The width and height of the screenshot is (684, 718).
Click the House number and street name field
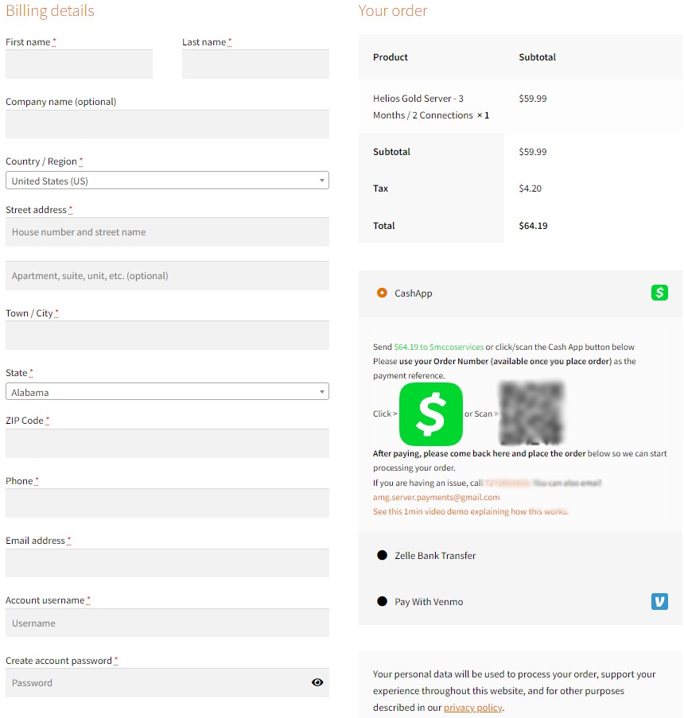(x=167, y=232)
